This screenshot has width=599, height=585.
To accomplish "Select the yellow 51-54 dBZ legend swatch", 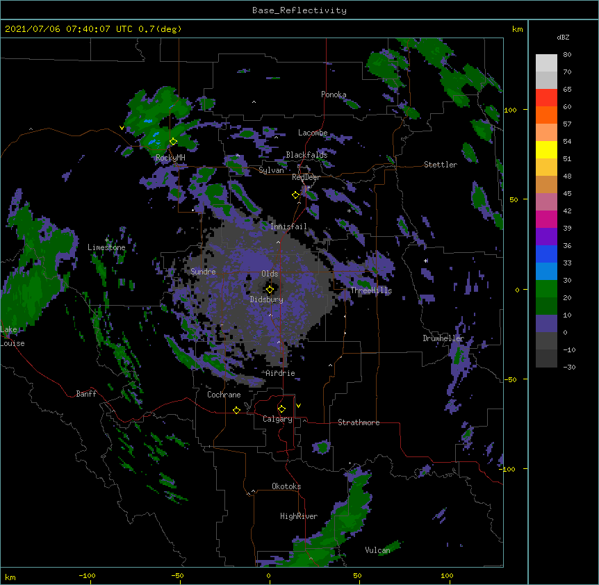I will [x=546, y=149].
